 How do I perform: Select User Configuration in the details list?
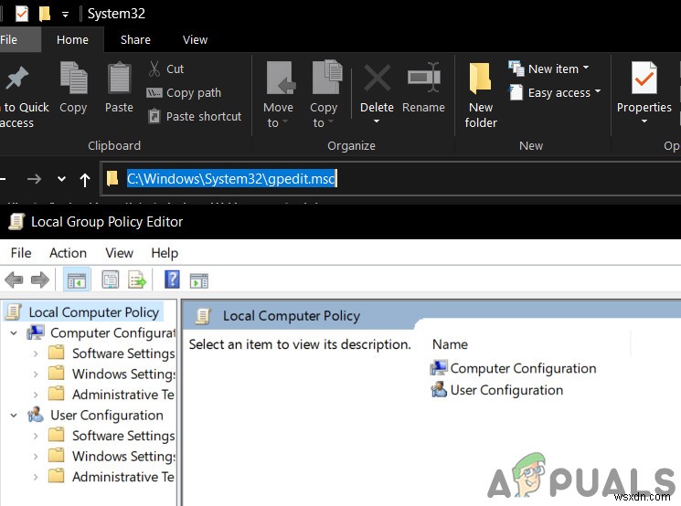tap(497, 390)
